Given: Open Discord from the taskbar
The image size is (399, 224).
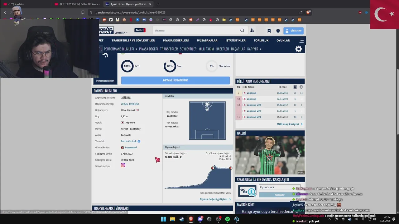Looking at the screenshot, I should click(200, 219).
